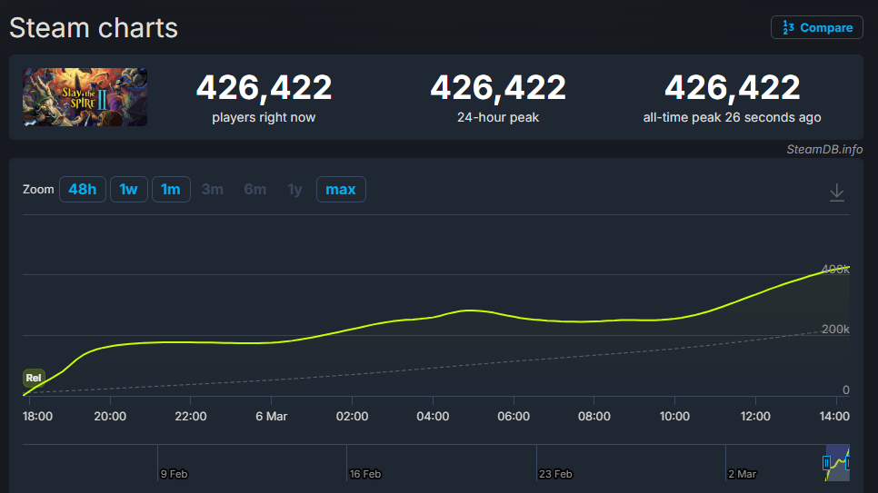Select the max zoom range

coord(341,190)
